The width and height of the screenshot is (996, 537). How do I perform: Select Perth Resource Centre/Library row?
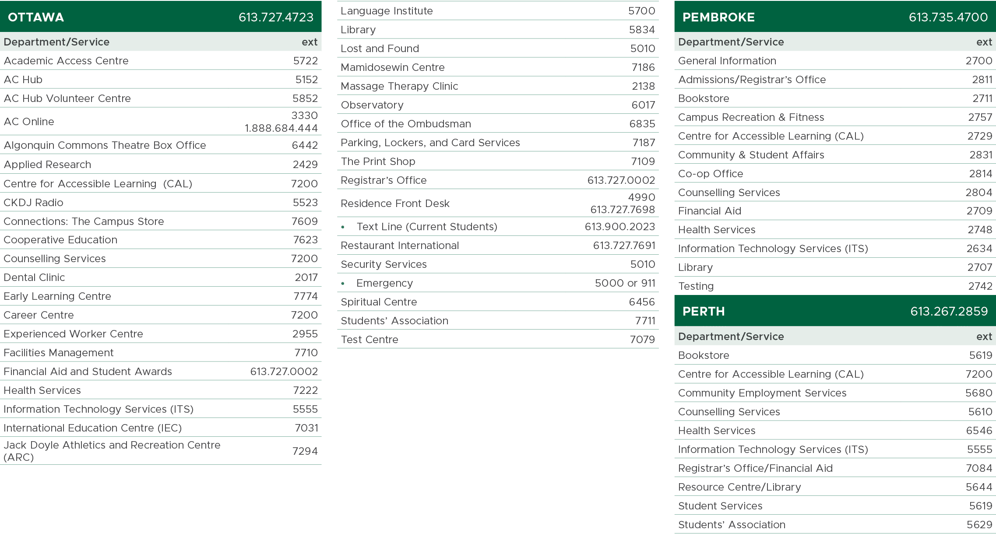point(739,487)
